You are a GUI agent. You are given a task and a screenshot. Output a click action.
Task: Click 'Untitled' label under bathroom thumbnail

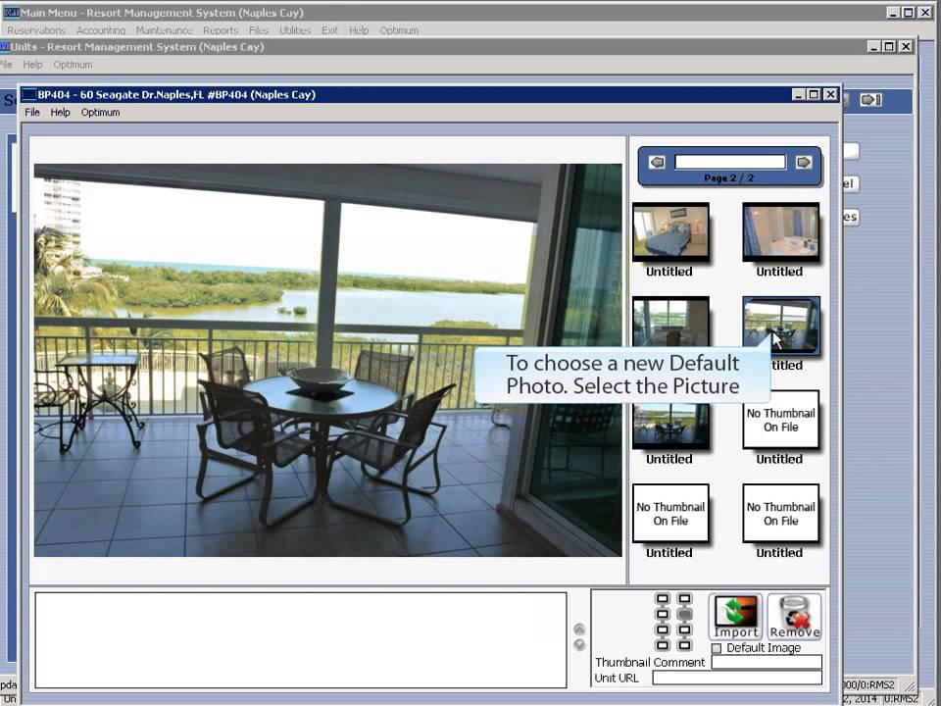[x=779, y=272]
